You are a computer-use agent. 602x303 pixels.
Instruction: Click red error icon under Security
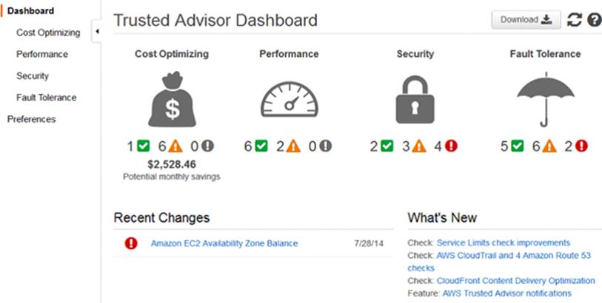(451, 146)
